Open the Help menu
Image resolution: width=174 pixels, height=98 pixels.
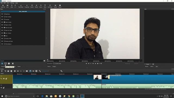17,3
